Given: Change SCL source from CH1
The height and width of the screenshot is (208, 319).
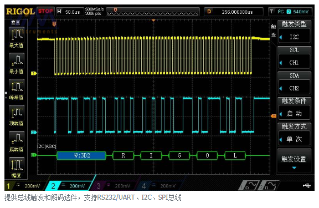Looking at the screenshot, I should [294, 62].
